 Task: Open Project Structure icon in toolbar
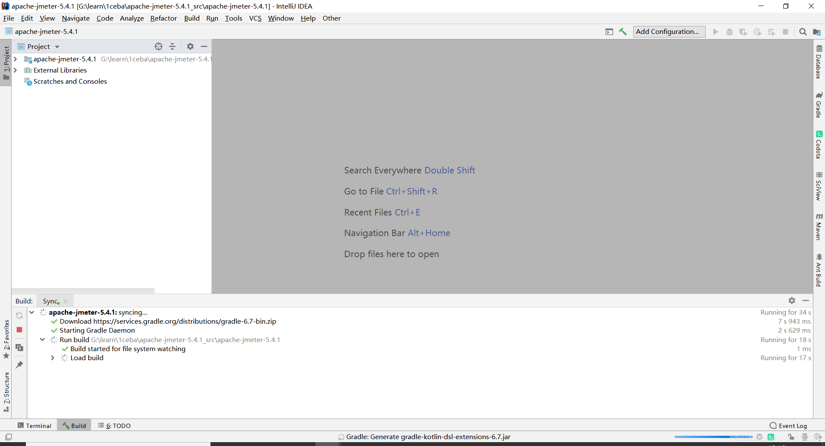tap(817, 32)
